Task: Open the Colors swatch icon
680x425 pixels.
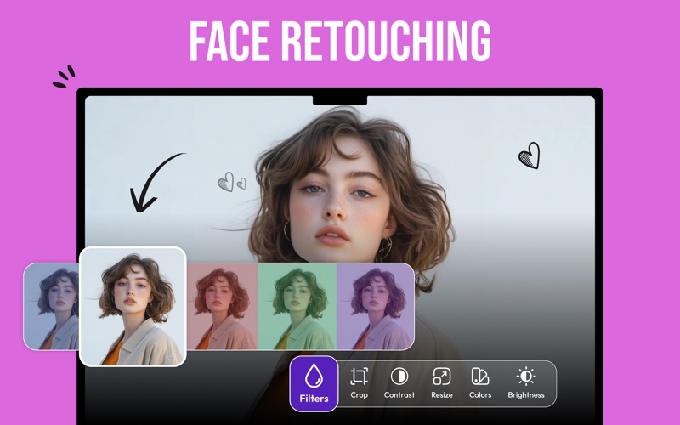Action: [480, 377]
